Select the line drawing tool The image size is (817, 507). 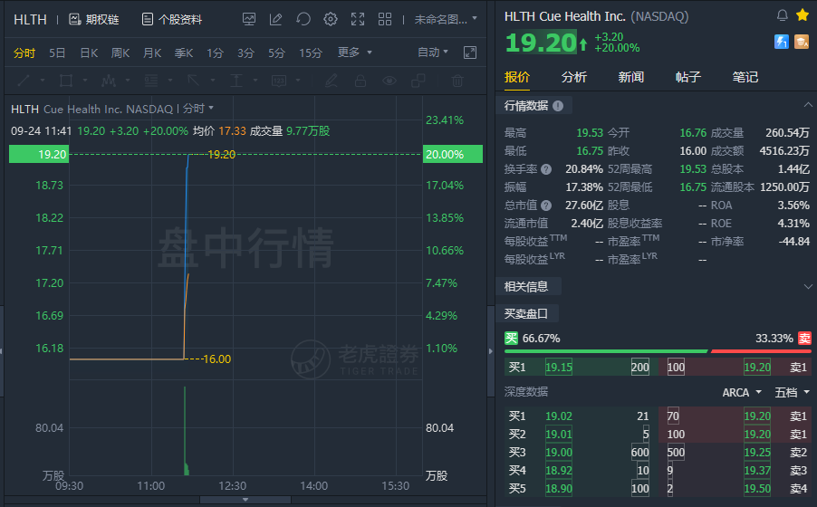click(24, 81)
